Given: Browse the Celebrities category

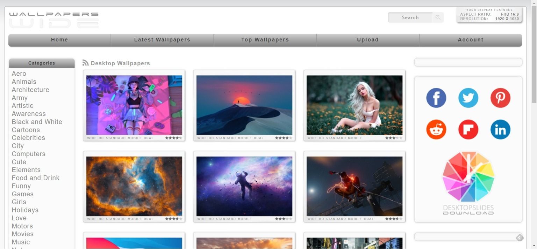Looking at the screenshot, I should point(28,138).
